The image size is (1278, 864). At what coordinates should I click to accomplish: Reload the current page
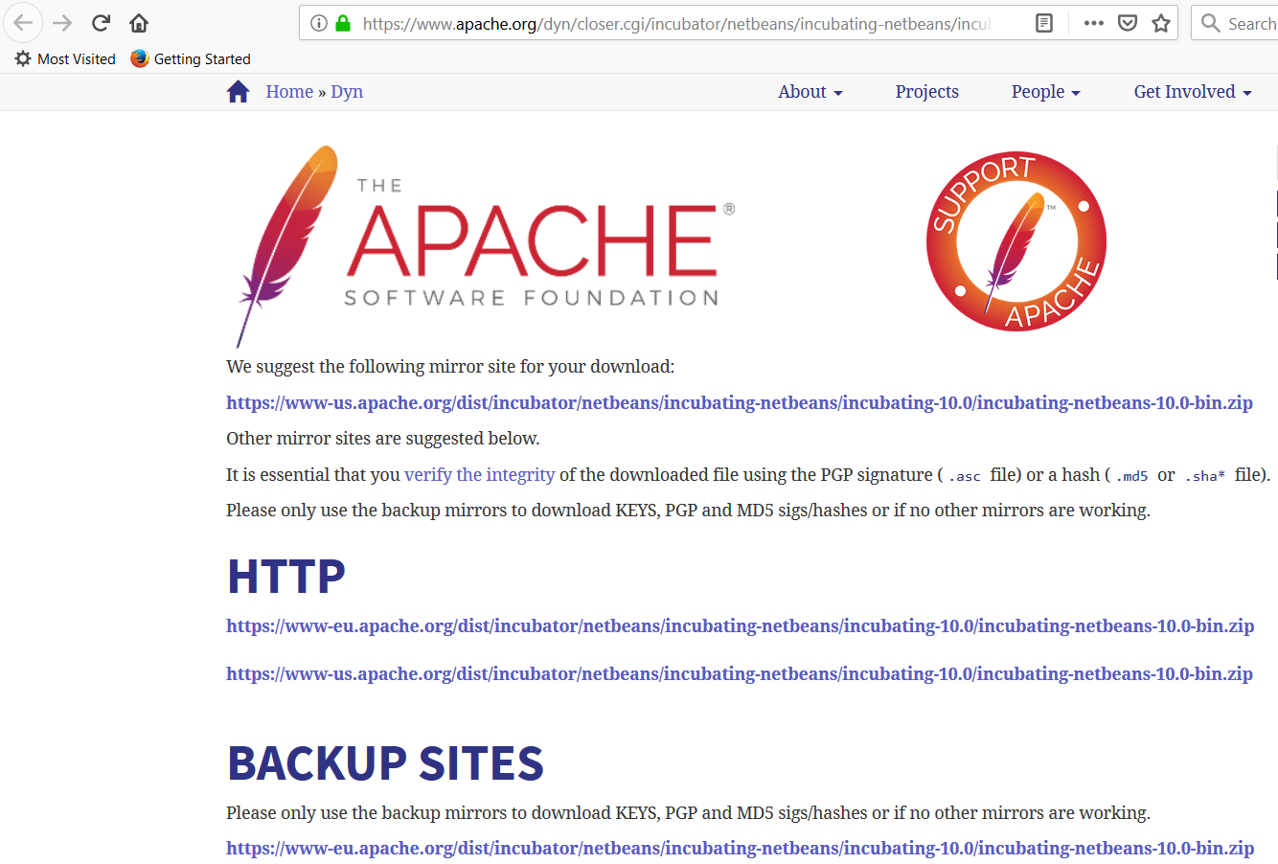[x=101, y=23]
